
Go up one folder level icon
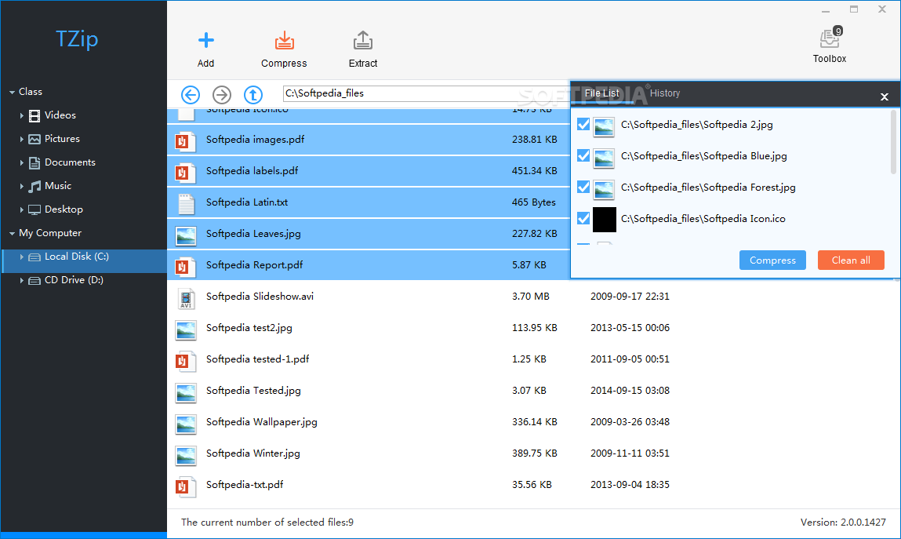tap(252, 94)
